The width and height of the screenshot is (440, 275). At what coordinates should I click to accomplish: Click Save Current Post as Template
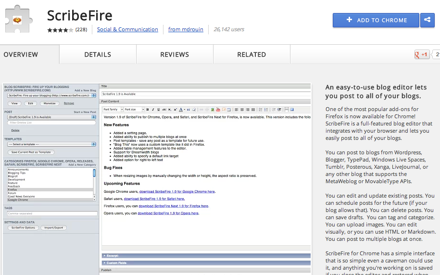31,152
